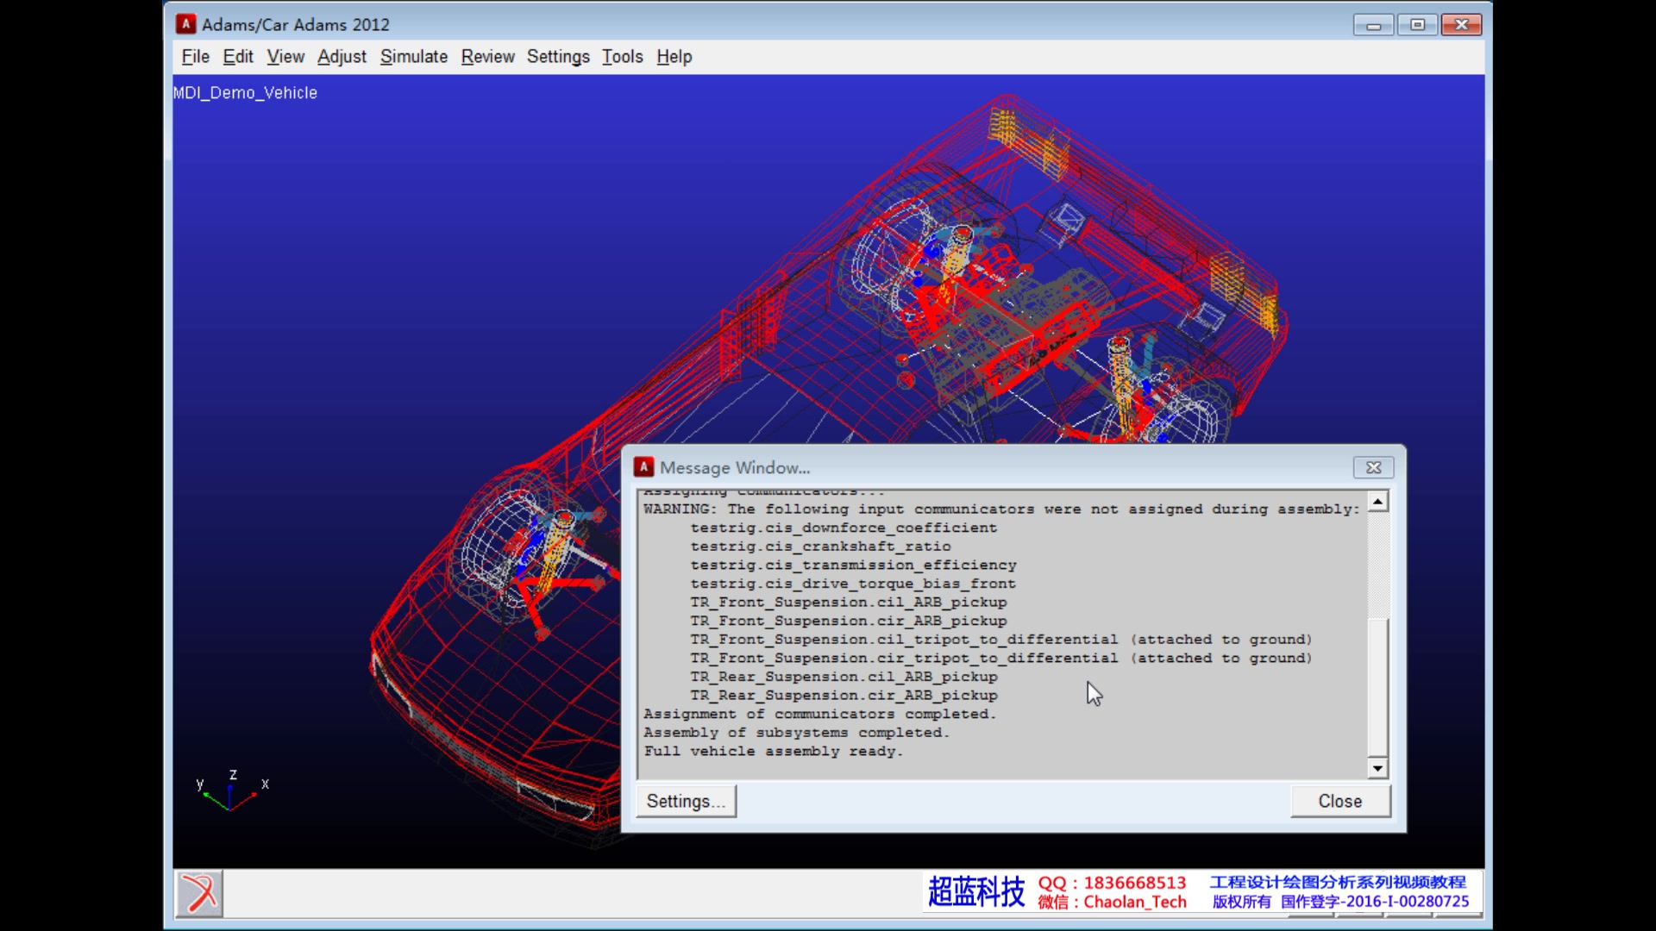Image resolution: width=1656 pixels, height=931 pixels.
Task: Click the Adams logo in main title bar
Action: [x=185, y=24]
